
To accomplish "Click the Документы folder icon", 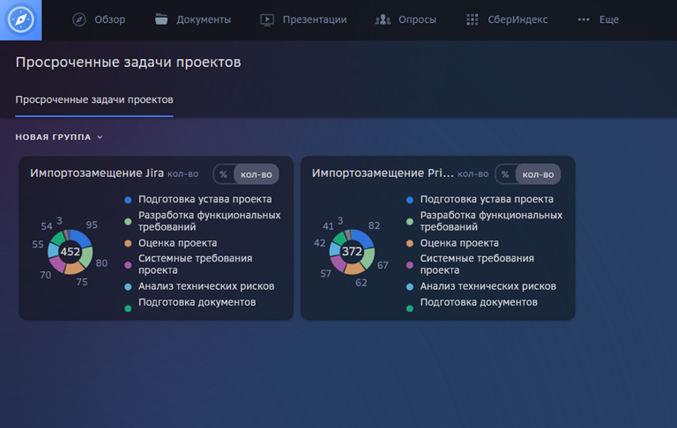I will point(161,19).
